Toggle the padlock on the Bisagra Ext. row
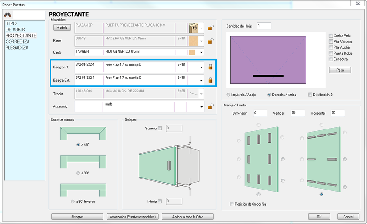Image resolution: width=367 pixels, height=224 pixels. (211, 80)
